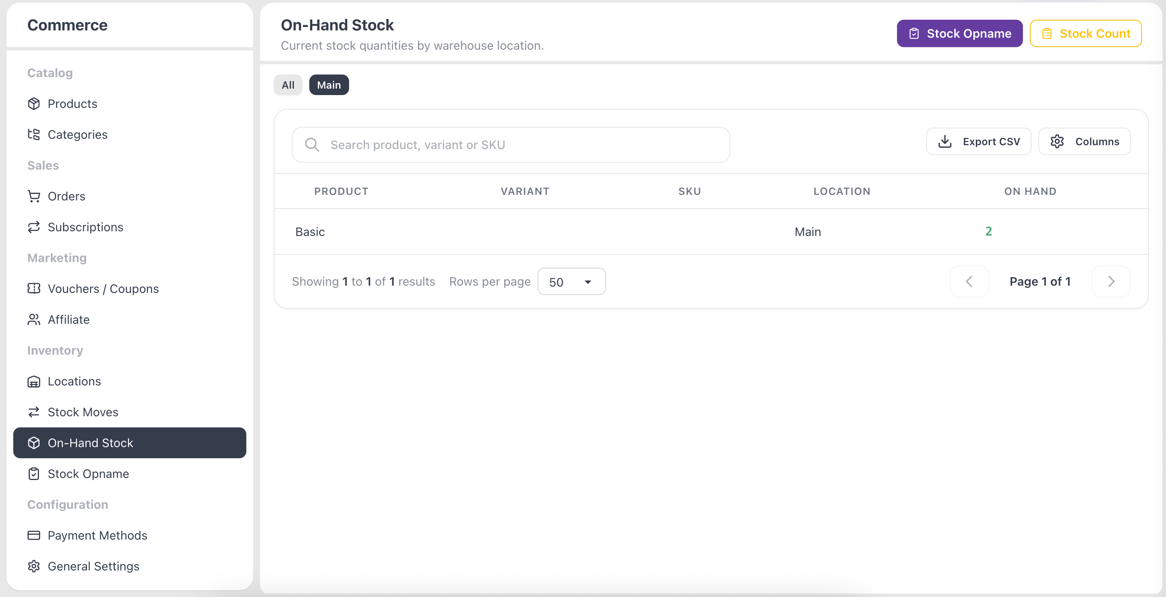Viewport: 1166px width, 597px height.
Task: Select the Main location filter tab
Action: coord(329,85)
